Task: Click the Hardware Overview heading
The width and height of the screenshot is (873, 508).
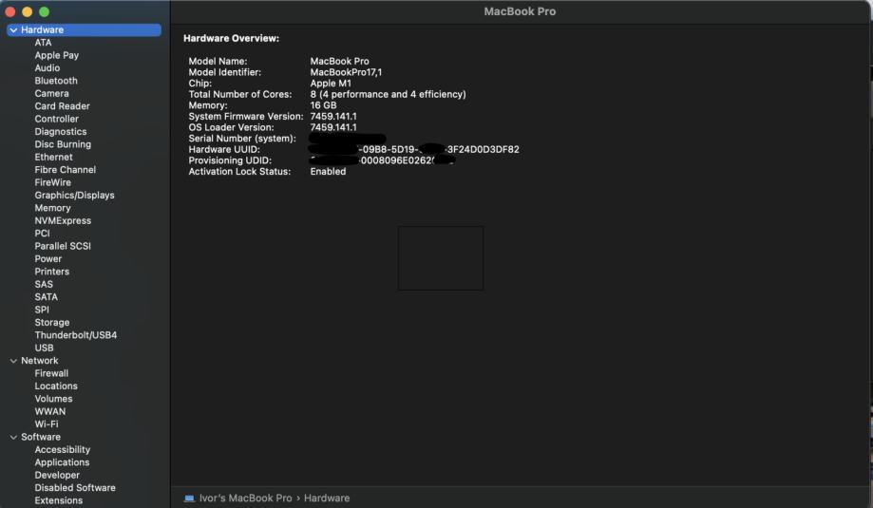Action: (x=232, y=38)
